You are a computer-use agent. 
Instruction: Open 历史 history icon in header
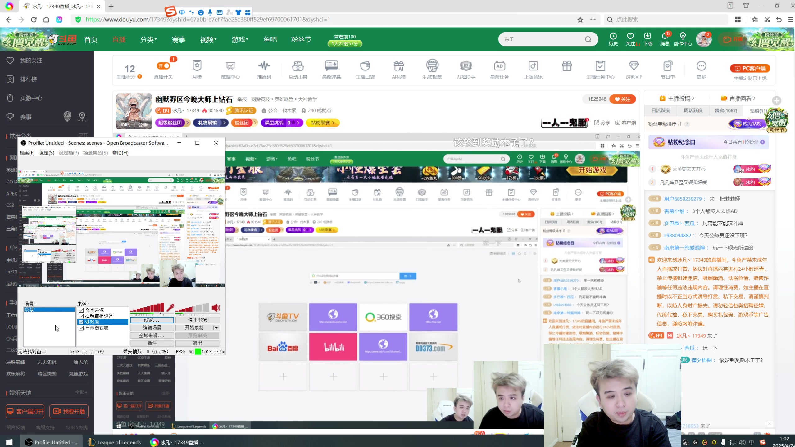tap(613, 39)
